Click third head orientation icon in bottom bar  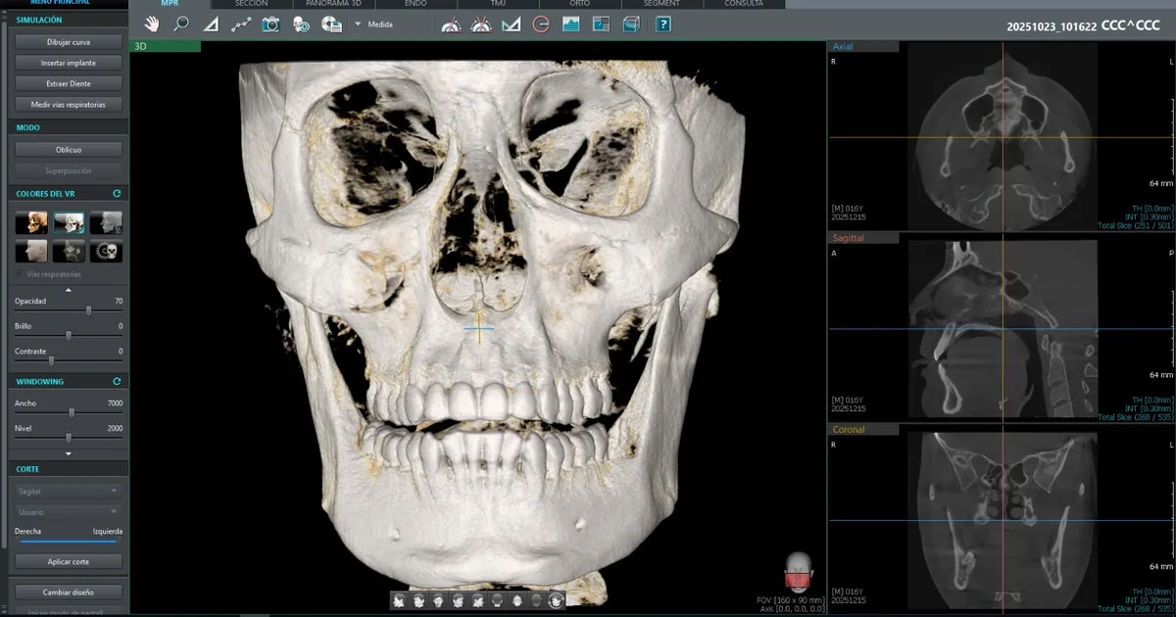click(x=438, y=601)
